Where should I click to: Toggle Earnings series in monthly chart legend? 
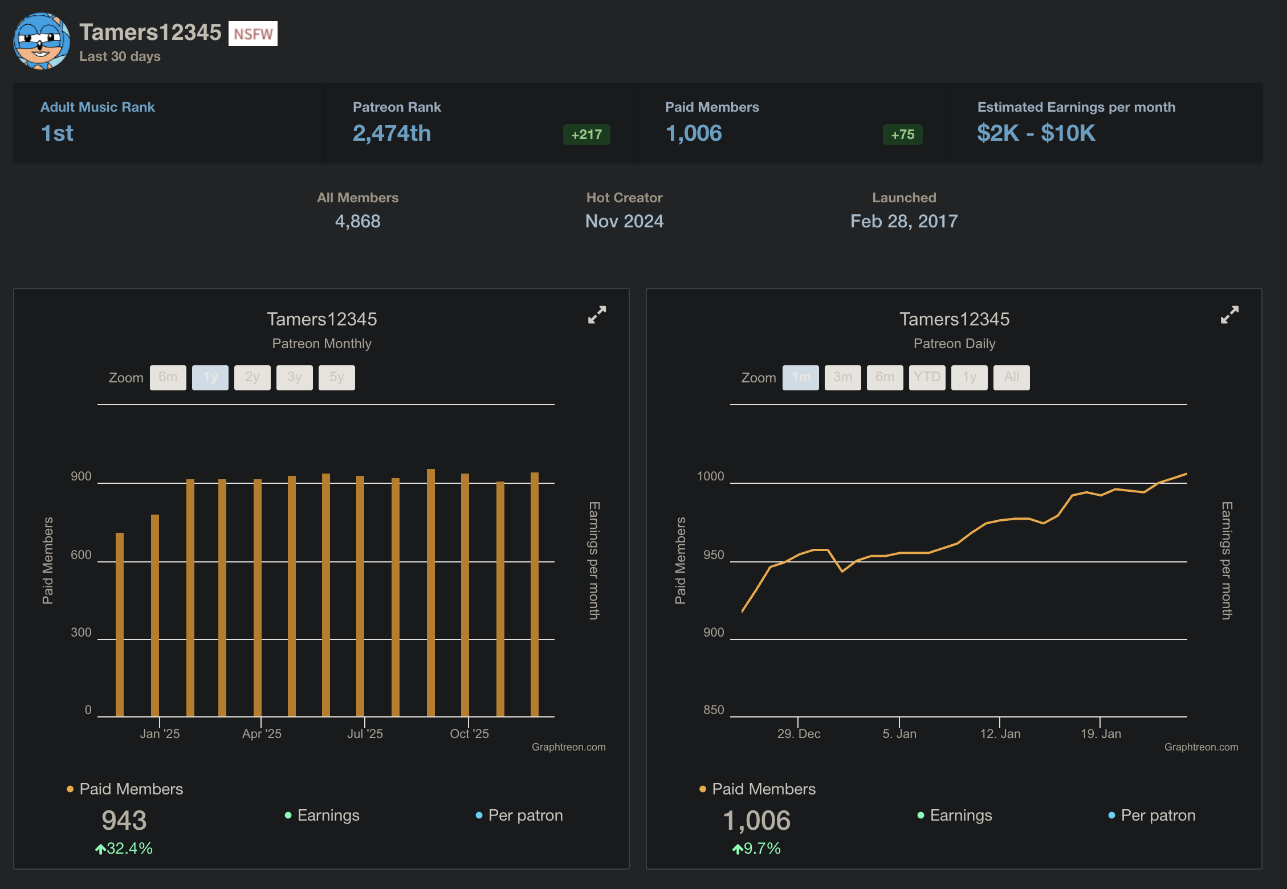(328, 815)
